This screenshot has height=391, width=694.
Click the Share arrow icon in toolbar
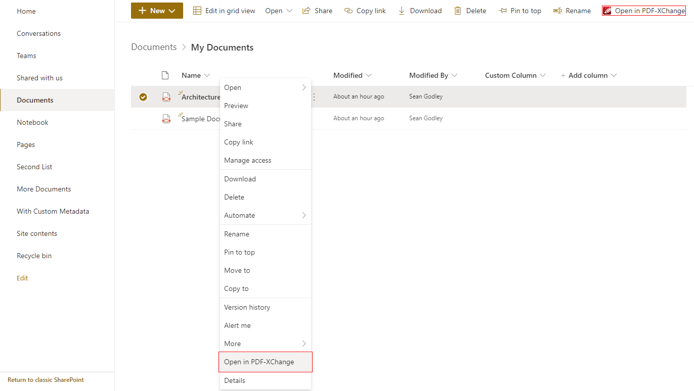tap(306, 11)
